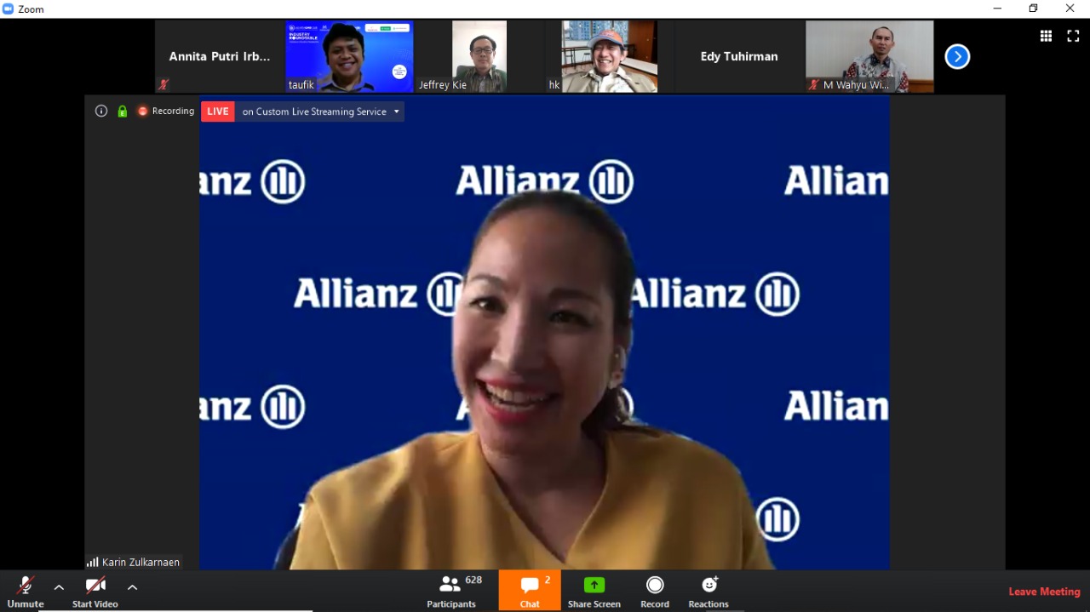Click the muted microphone icon on M Wahyu's tile
Image resolution: width=1090 pixels, height=612 pixels.
[814, 85]
